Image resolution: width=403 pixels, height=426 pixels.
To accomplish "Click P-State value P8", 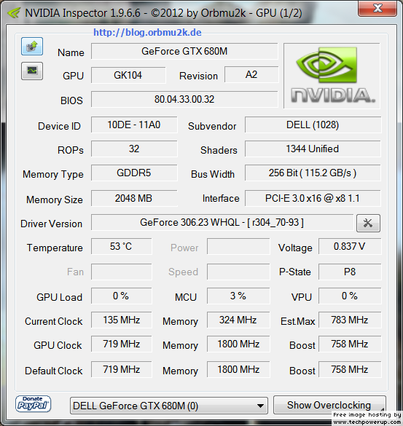I will coord(350,272).
